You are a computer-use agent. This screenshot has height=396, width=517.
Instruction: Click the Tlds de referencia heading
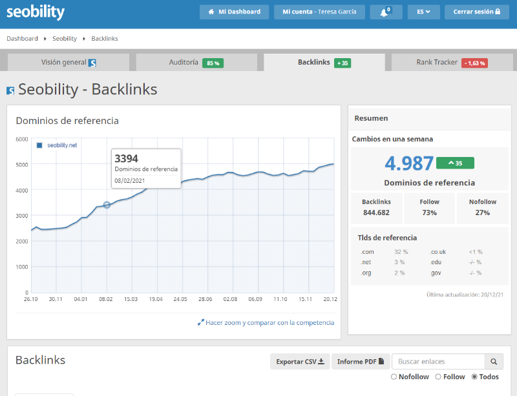[387, 238]
